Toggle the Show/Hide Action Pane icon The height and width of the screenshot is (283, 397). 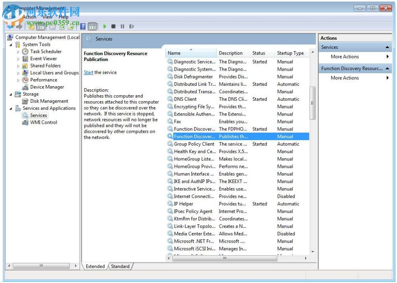[x=92, y=26]
